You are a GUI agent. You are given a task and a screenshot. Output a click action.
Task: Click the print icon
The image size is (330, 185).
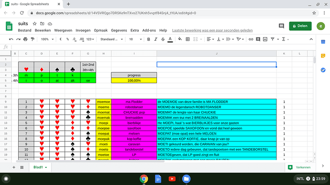click(x=25, y=39)
